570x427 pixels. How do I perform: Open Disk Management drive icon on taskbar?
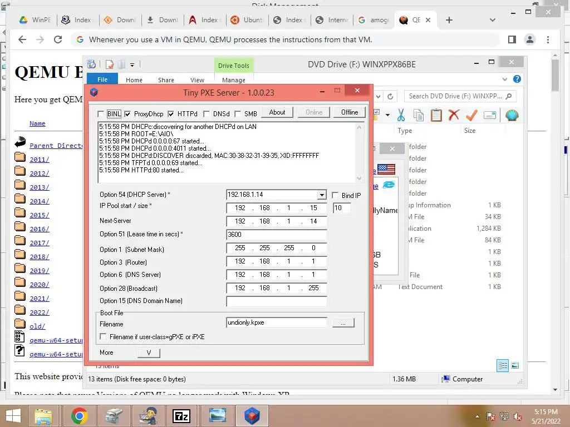click(x=114, y=416)
